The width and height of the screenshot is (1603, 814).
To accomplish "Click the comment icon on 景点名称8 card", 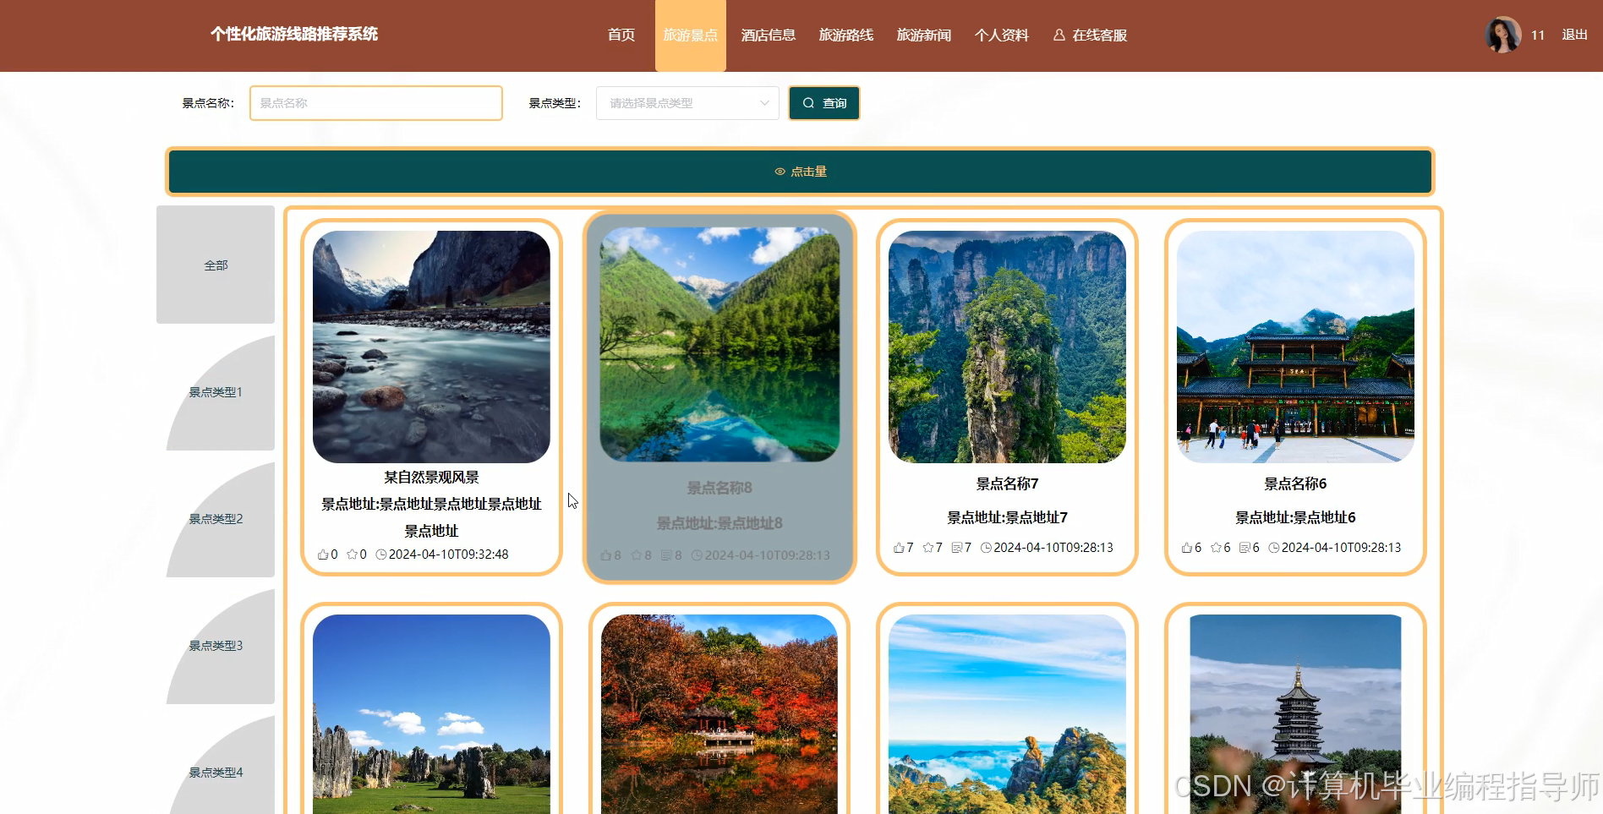I will pyautogui.click(x=666, y=555).
